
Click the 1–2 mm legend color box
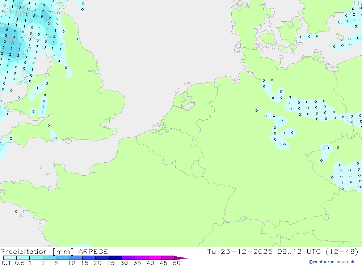[x=36, y=258]
